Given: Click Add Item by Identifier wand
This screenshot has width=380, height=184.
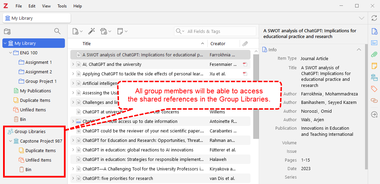Looking at the screenshot, I should (91, 31).
